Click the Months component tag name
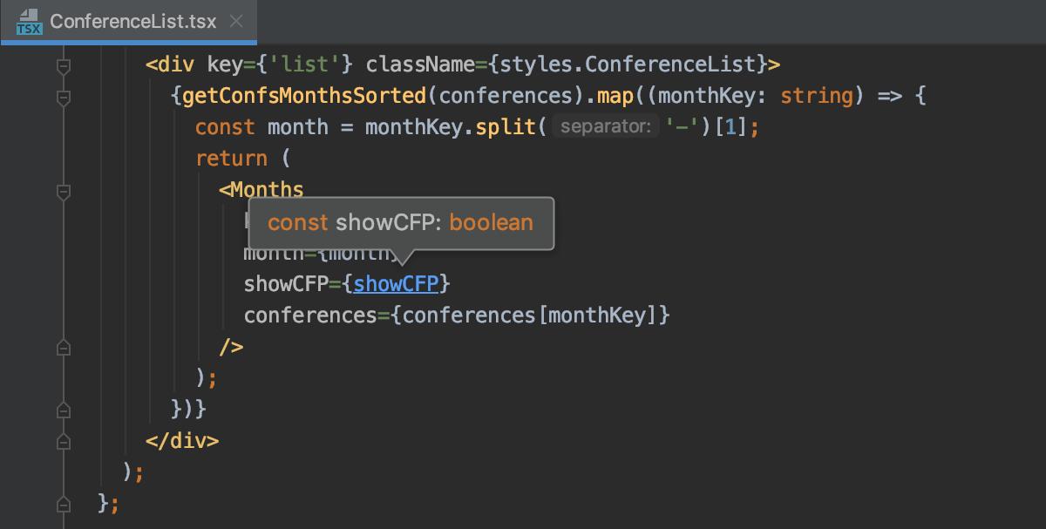The image size is (1046, 529). pyautogui.click(x=267, y=190)
